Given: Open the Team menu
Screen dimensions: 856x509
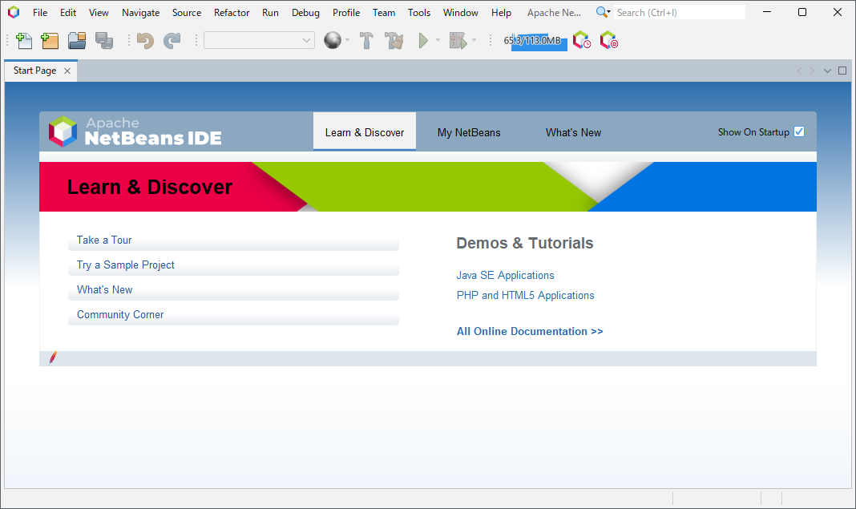Looking at the screenshot, I should 384,13.
